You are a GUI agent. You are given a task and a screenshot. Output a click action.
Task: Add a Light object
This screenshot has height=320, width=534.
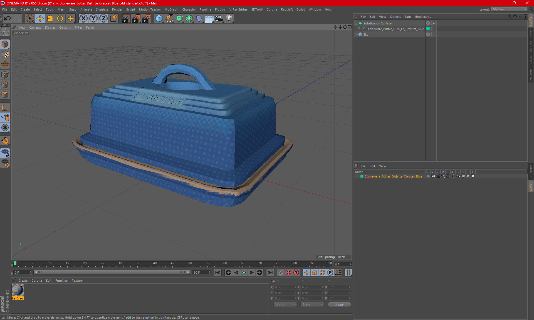229,19
